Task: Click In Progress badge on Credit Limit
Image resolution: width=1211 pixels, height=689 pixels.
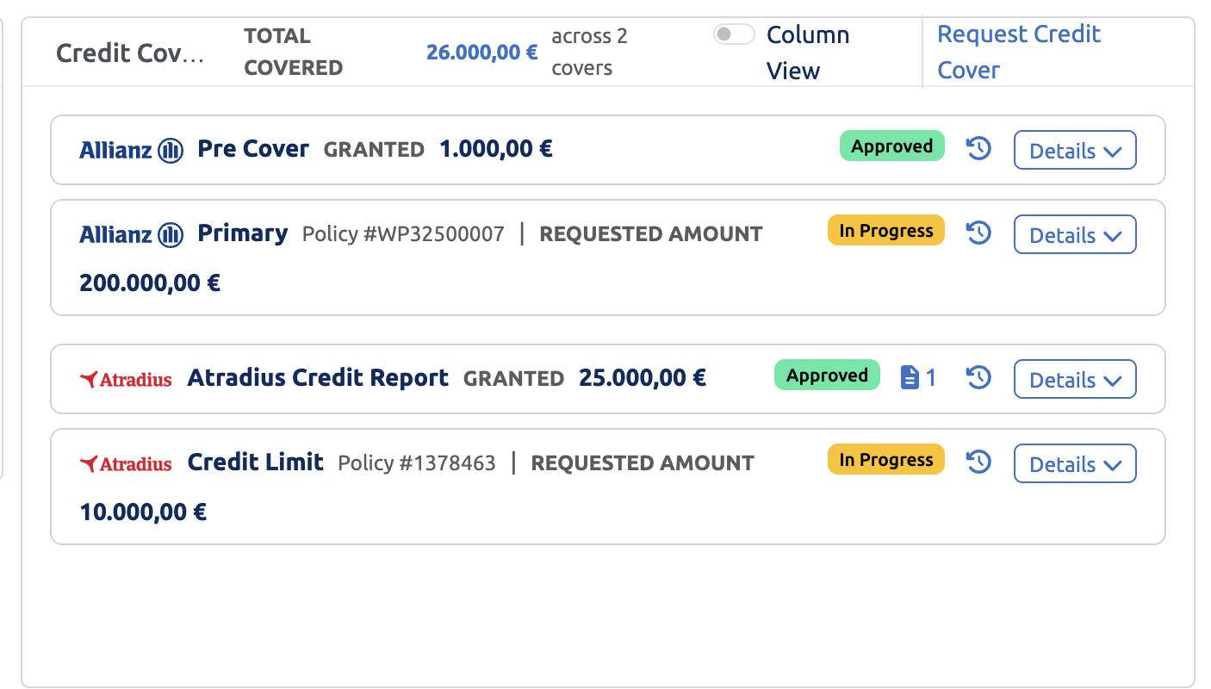Action: 886,460
